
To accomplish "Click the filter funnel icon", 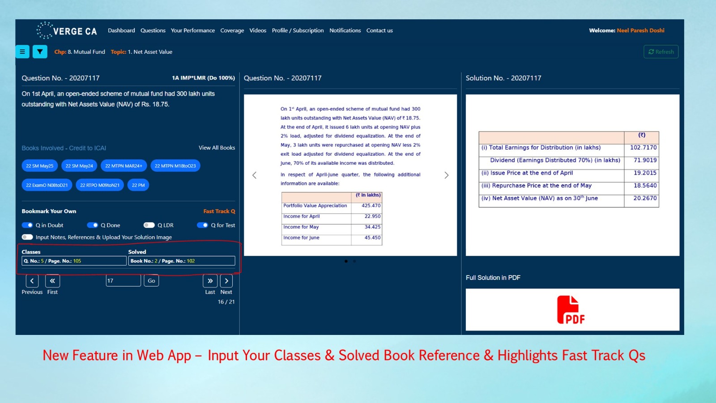I will (x=40, y=51).
